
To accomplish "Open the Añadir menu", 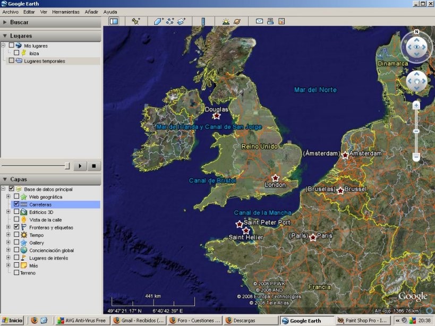I will pyautogui.click(x=91, y=12).
